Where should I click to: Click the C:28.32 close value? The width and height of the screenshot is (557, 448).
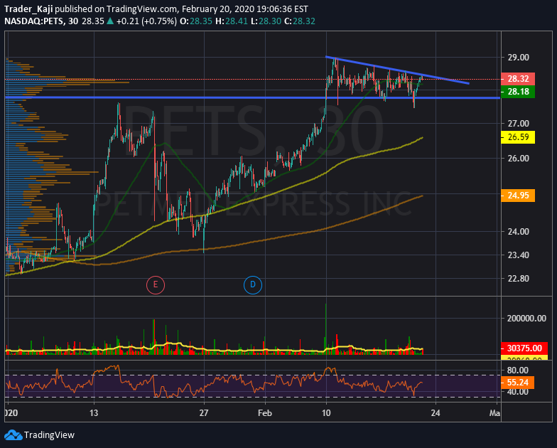300,21
